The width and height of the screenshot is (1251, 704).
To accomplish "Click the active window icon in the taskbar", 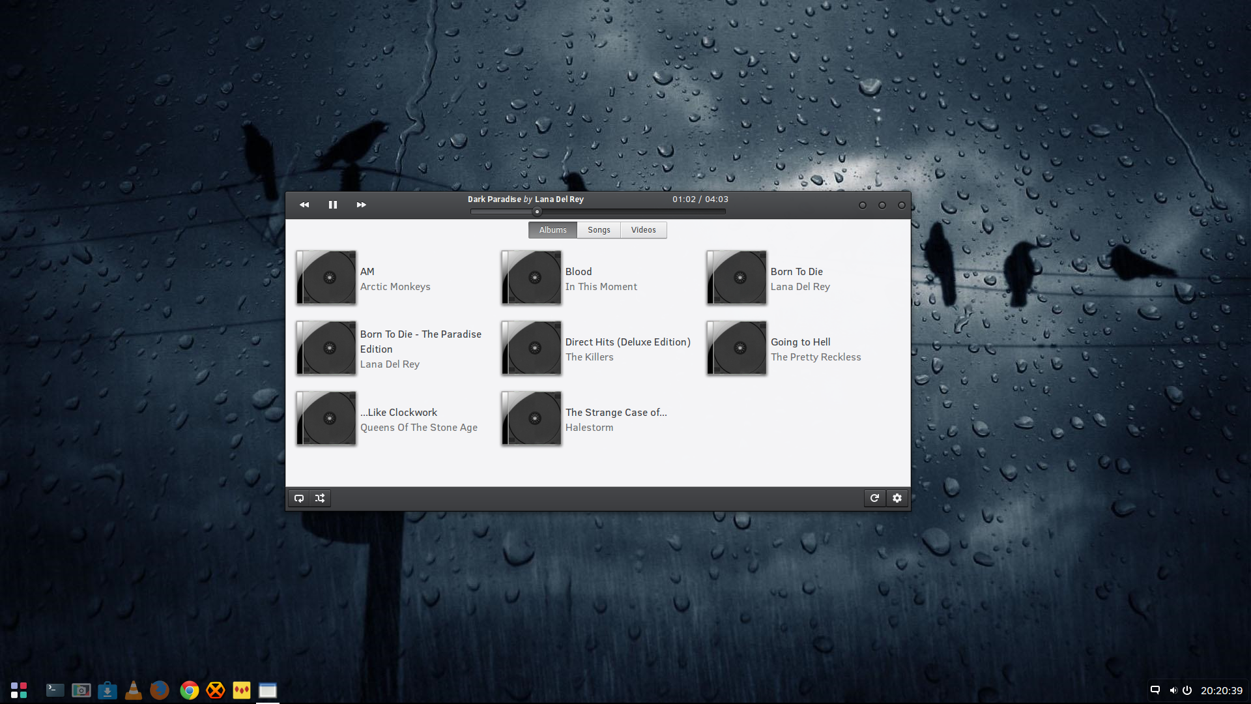I will [x=268, y=690].
